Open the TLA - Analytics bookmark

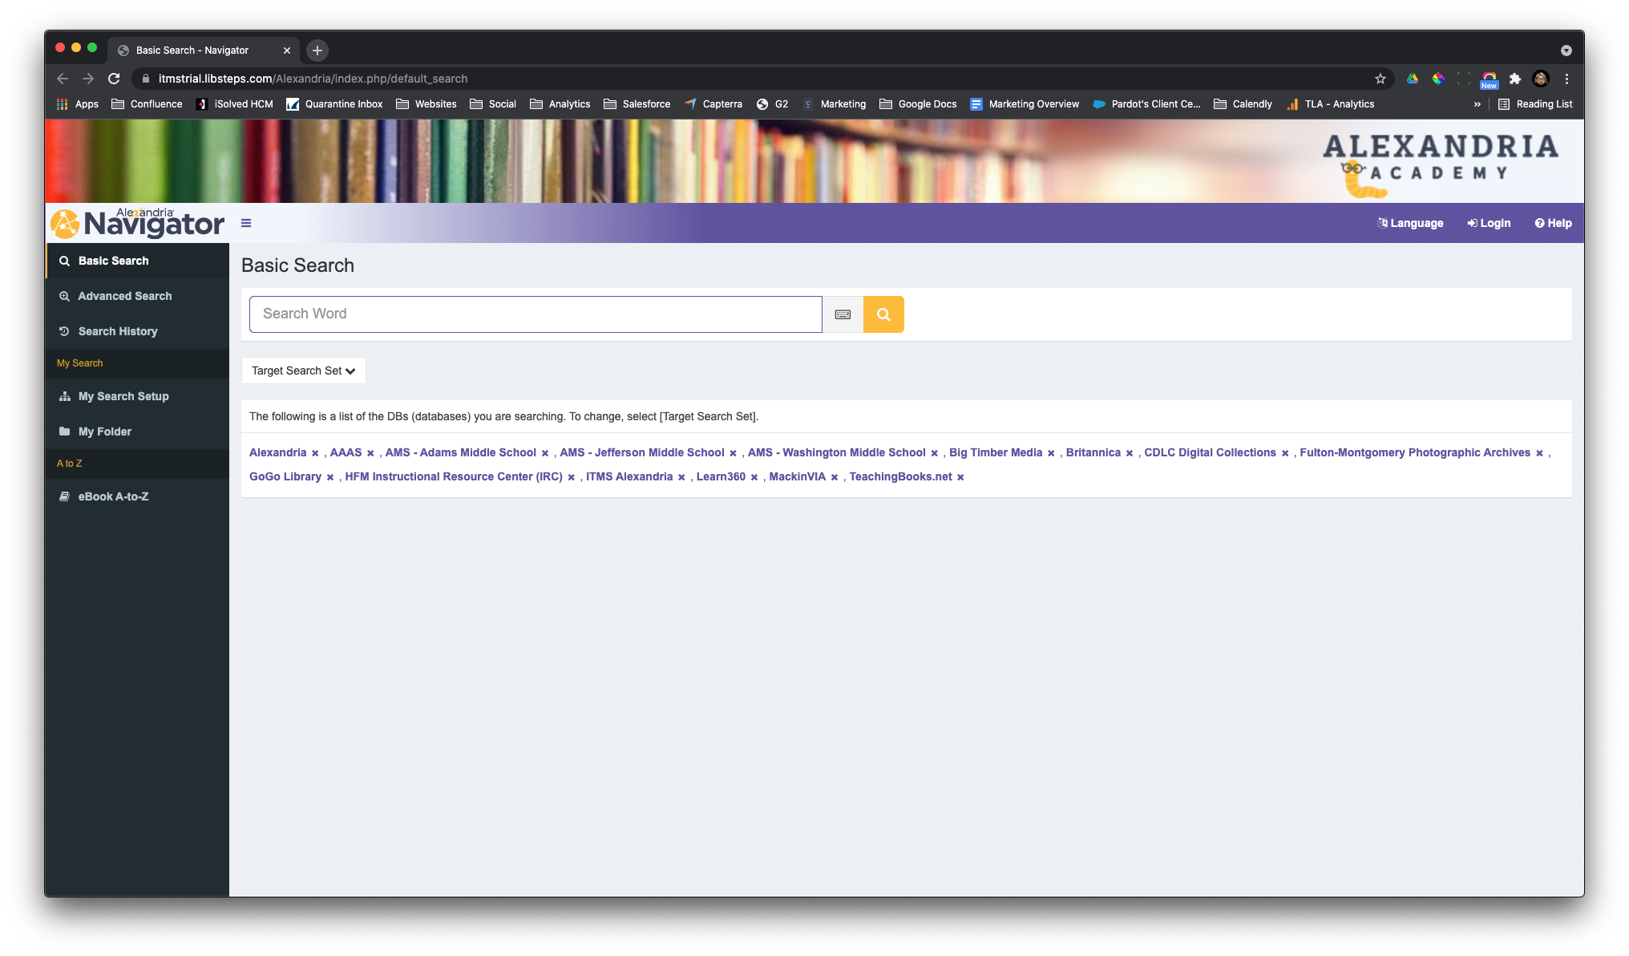[1330, 104]
